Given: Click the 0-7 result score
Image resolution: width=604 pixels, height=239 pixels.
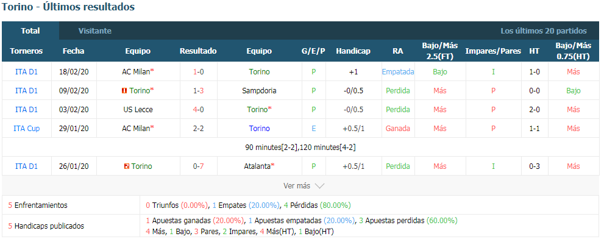Looking at the screenshot, I should tap(198, 166).
